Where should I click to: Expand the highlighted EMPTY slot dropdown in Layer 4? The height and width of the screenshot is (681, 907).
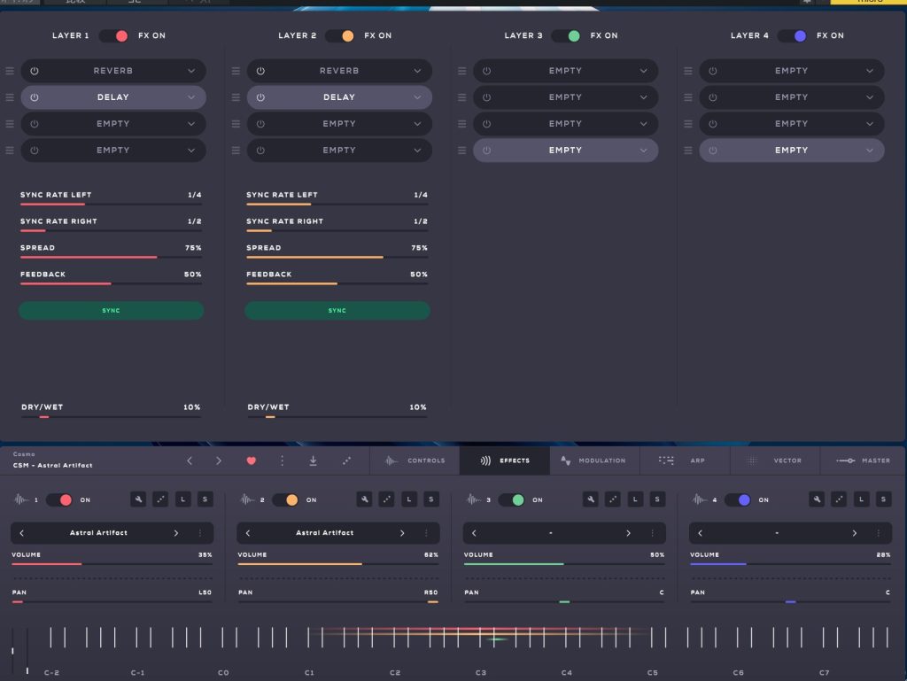(870, 151)
